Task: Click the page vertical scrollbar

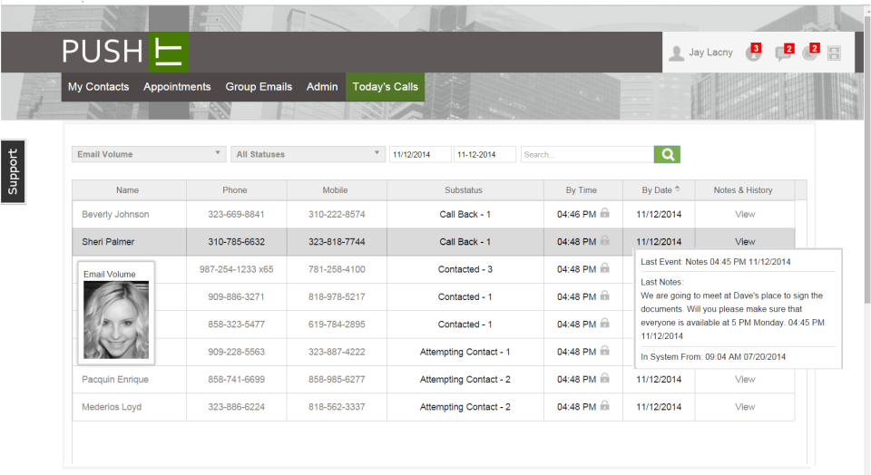Action: point(866,161)
